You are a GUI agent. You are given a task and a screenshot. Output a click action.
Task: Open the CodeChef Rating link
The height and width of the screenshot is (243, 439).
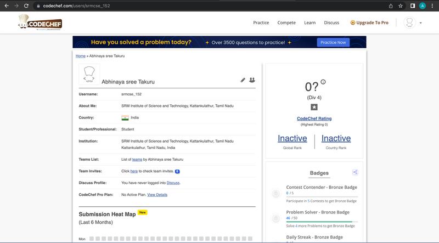(314, 118)
